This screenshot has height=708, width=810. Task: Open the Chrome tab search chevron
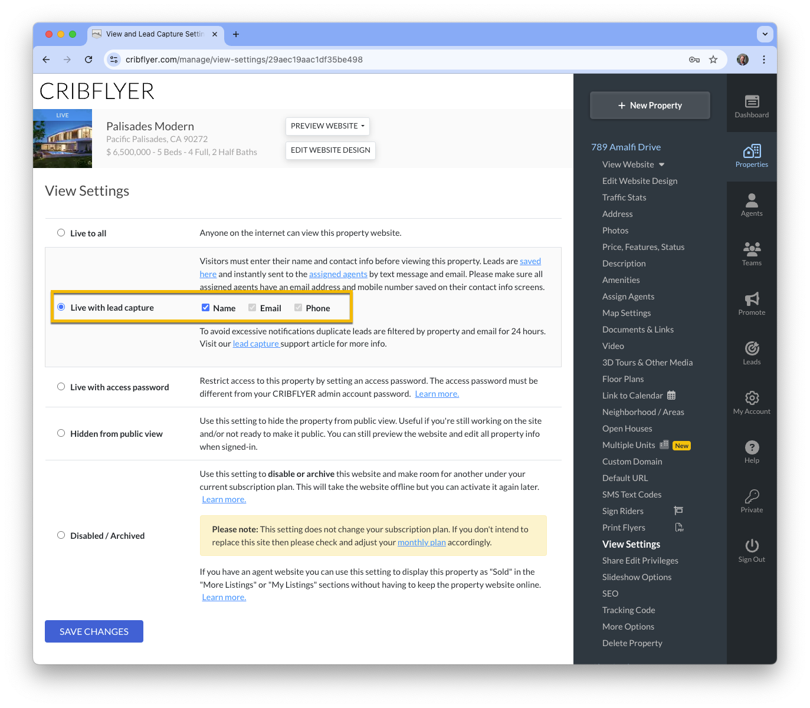pyautogui.click(x=765, y=34)
